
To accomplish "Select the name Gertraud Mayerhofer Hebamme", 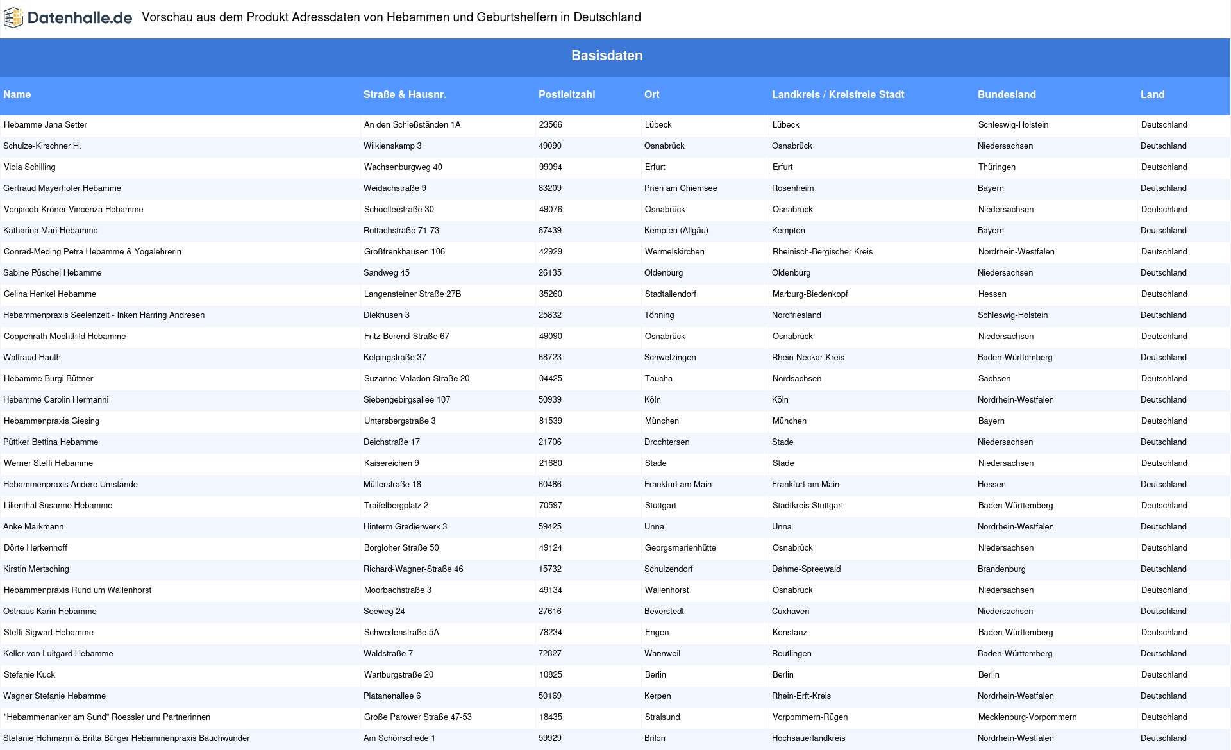I will (62, 188).
